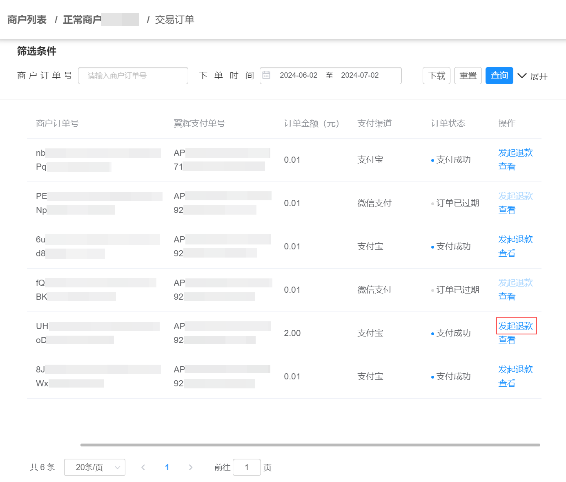
Task: Select page 1 in pagination
Action: 167,467
